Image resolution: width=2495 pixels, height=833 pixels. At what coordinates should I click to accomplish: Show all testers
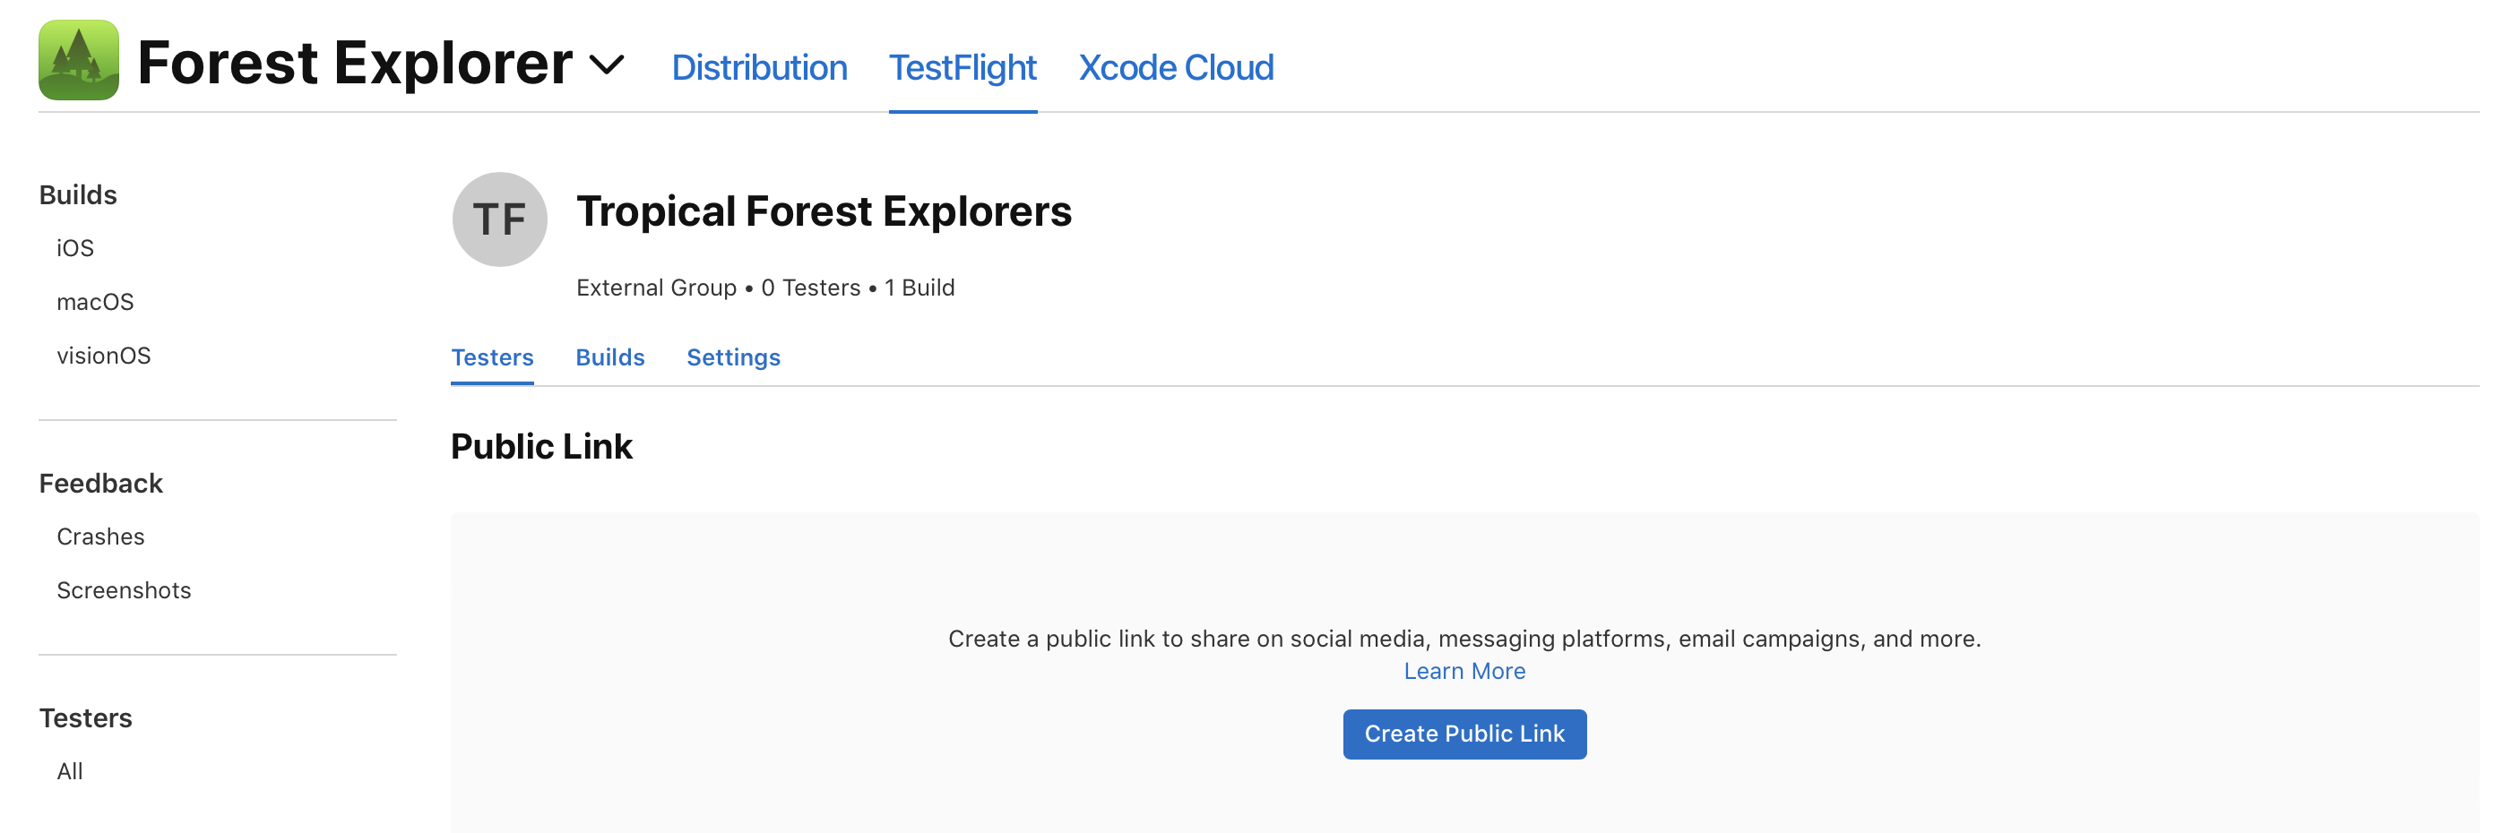point(68,771)
